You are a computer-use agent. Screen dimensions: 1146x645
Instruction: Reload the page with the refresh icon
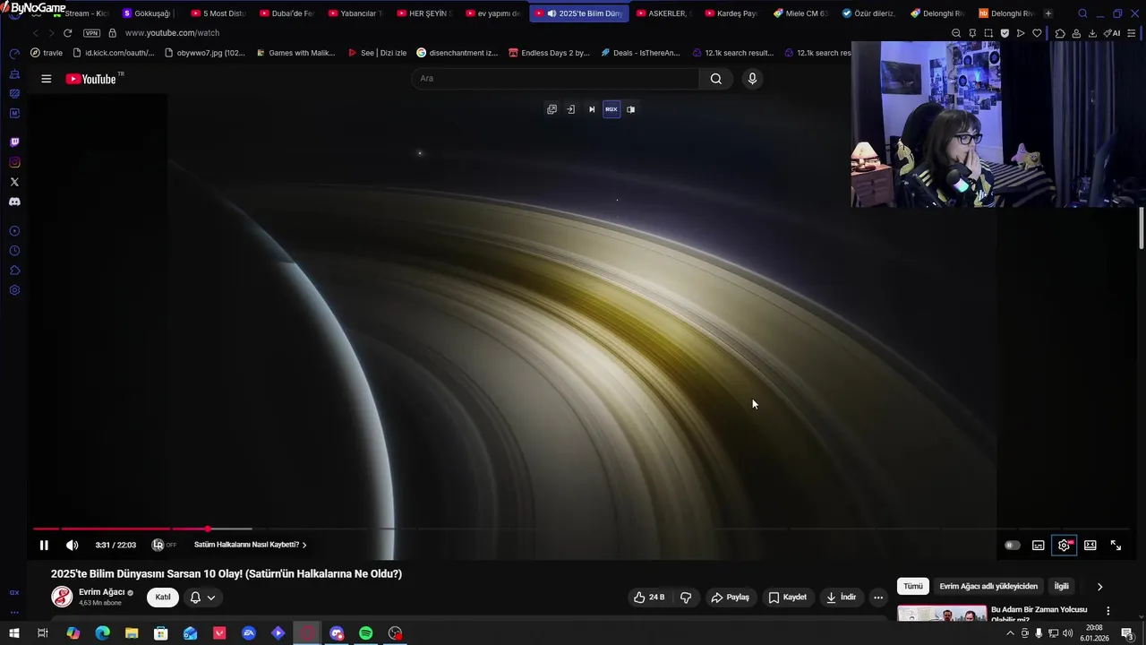click(67, 33)
